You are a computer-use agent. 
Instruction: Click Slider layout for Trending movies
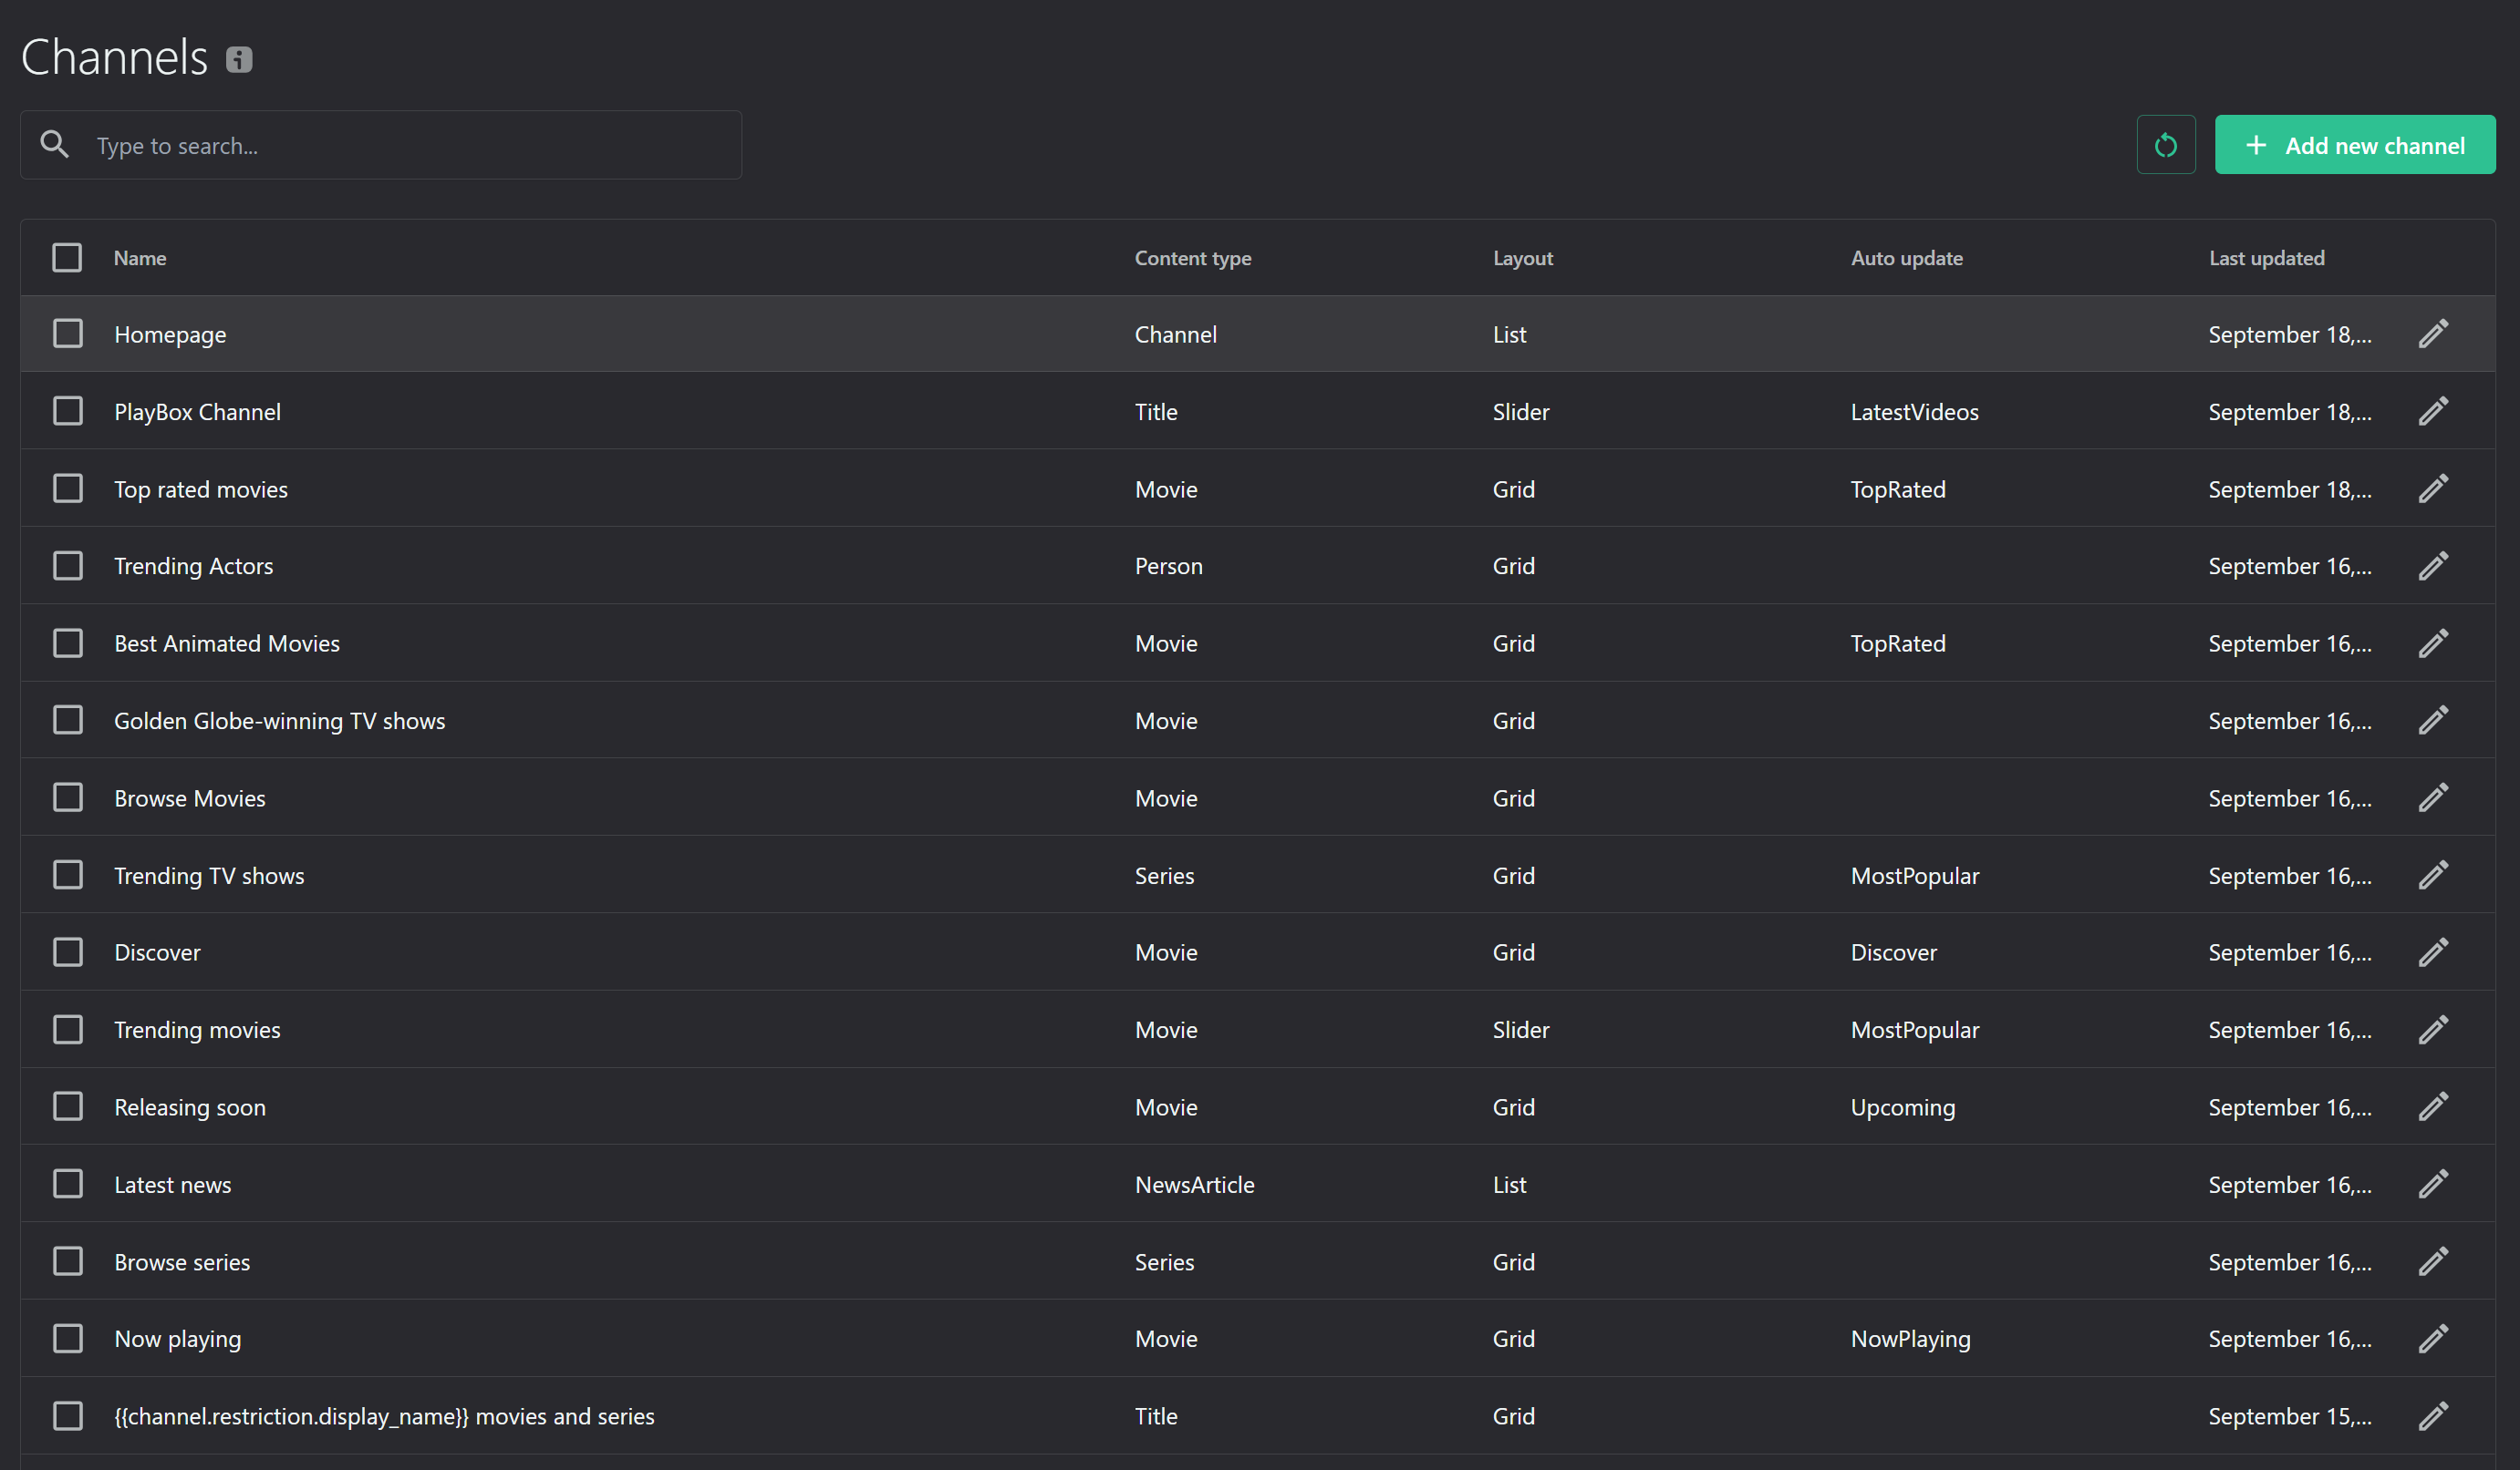pos(1520,1029)
